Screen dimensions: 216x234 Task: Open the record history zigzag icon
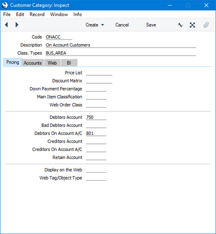180,25
